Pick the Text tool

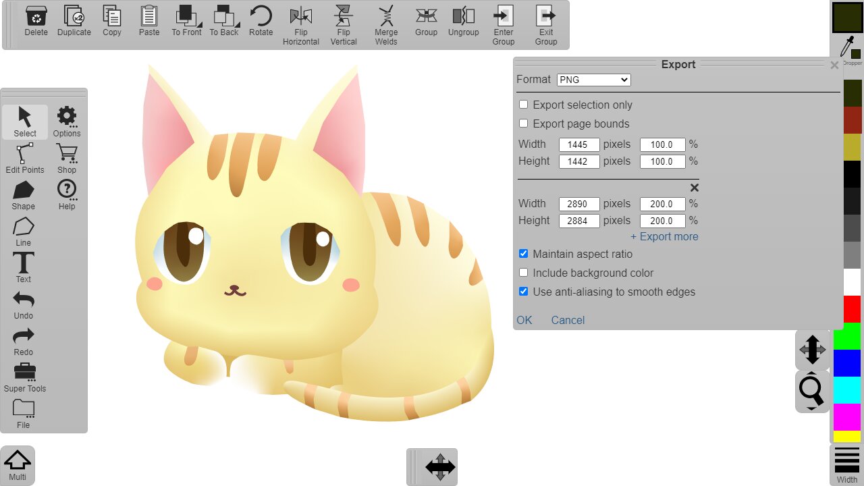point(24,268)
